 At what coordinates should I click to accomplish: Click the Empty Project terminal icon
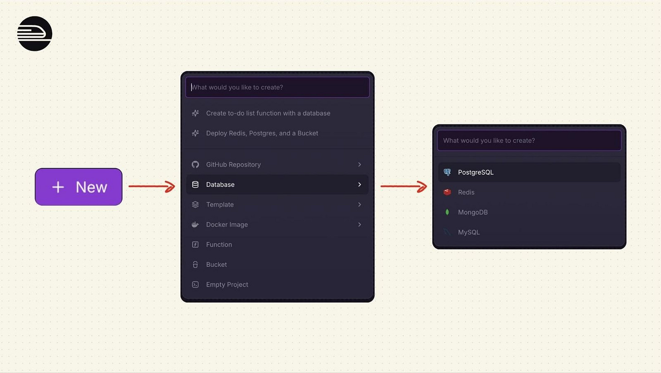click(195, 284)
